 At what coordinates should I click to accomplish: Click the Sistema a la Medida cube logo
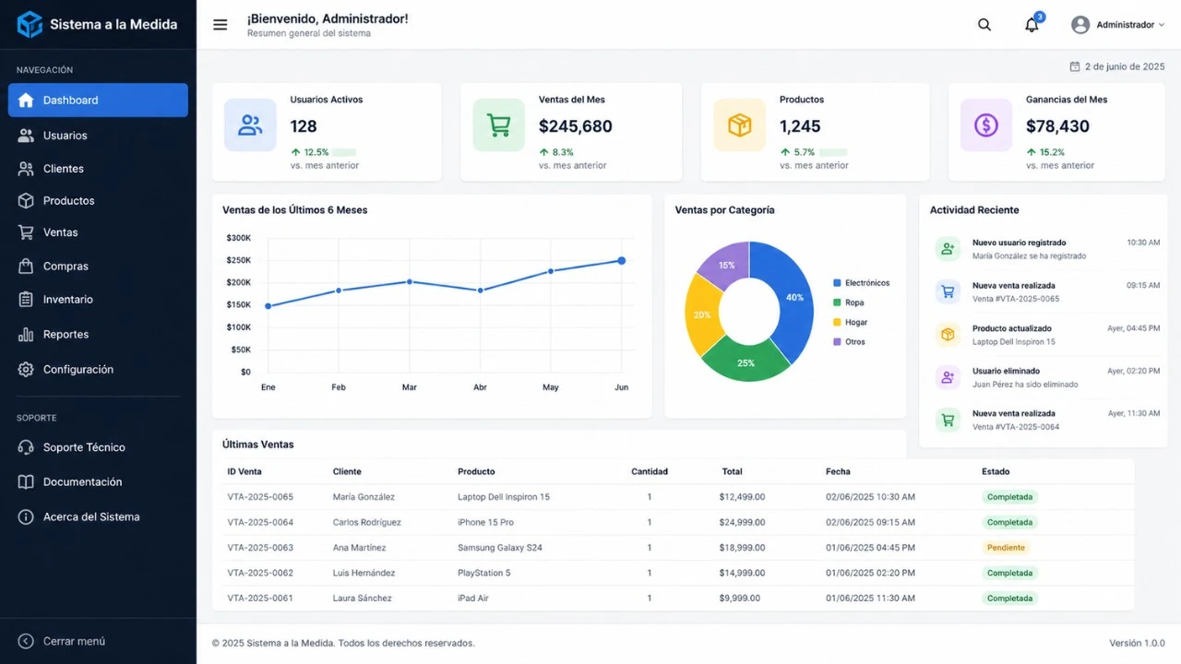[x=30, y=25]
